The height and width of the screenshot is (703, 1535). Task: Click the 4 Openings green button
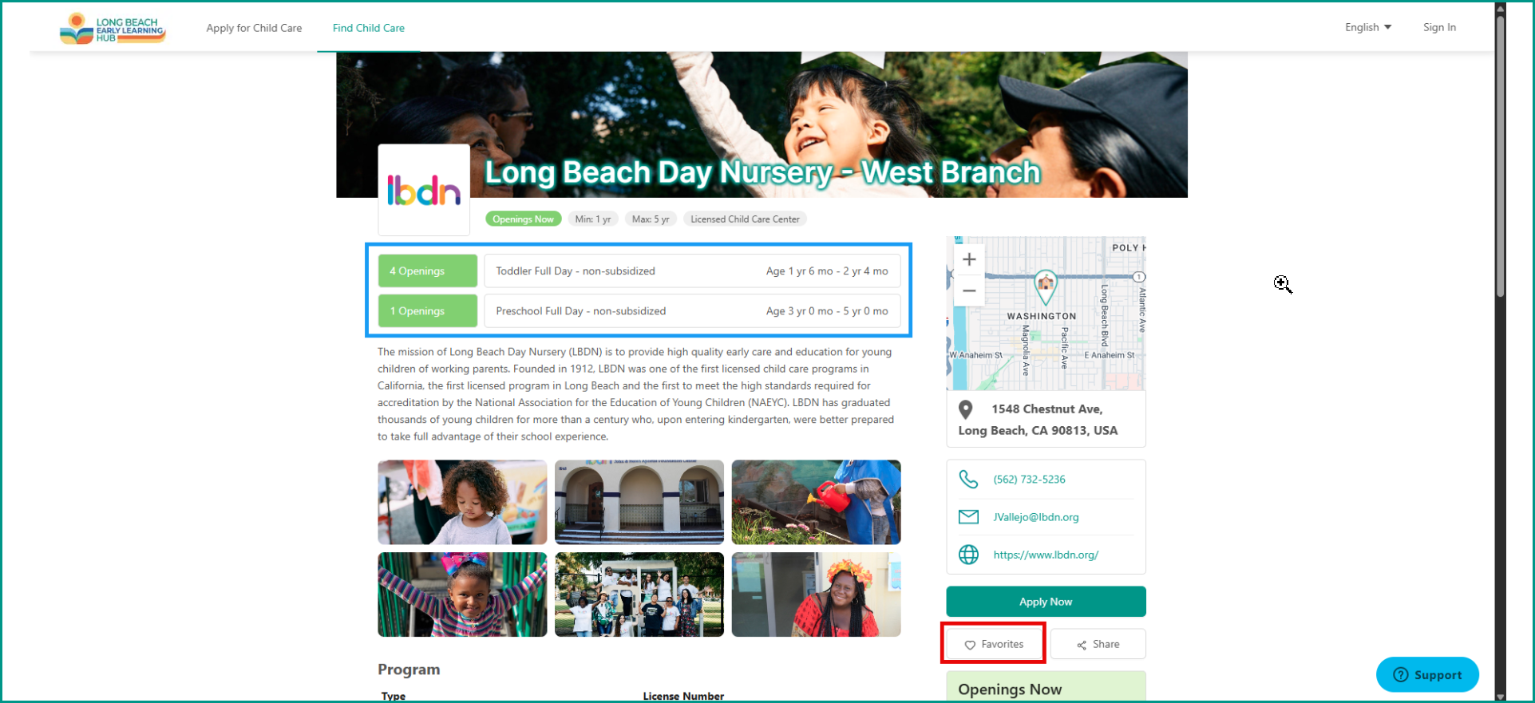coord(428,271)
